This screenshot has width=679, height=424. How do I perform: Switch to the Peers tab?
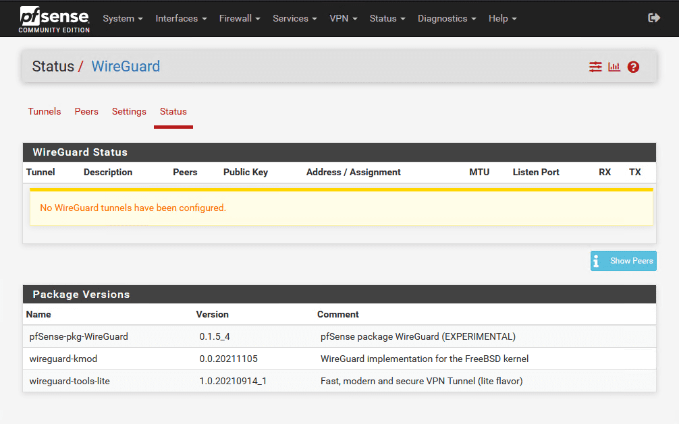86,112
